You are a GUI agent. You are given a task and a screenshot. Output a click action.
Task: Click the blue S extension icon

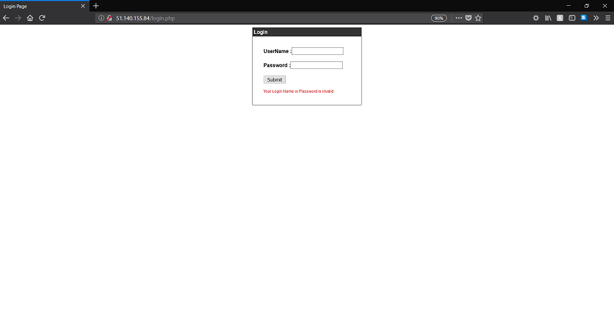click(584, 18)
